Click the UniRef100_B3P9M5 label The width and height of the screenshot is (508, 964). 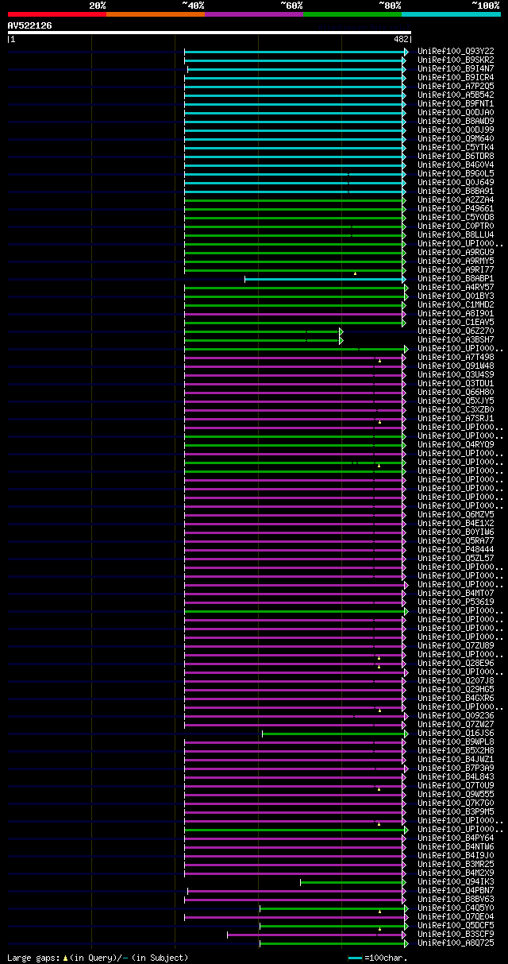tap(456, 811)
